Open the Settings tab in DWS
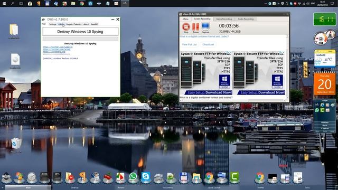Viewport: 338px width, 190px height. pyautogui.click(x=53, y=24)
